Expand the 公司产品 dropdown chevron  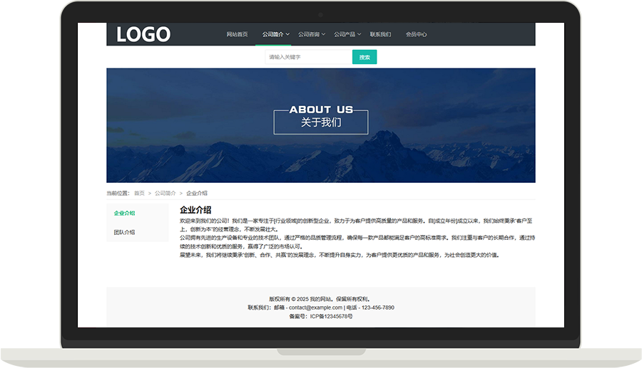coord(360,34)
